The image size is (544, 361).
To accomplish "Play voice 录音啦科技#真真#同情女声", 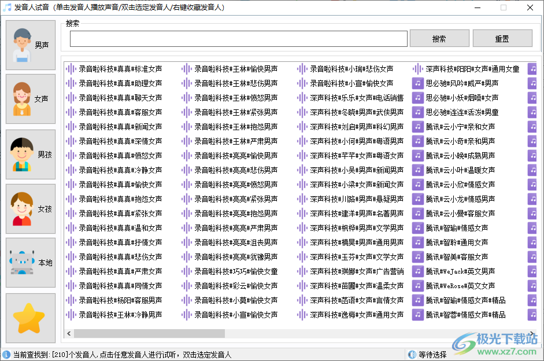I will click(120, 286).
